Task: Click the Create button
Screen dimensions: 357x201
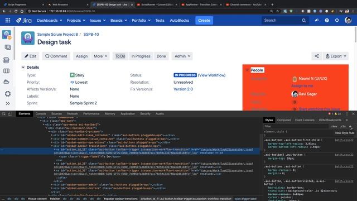Action: point(204,21)
